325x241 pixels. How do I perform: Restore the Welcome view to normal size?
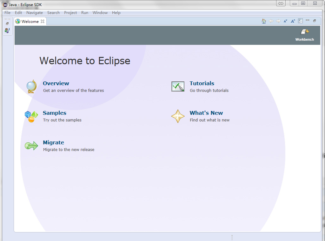(x=315, y=21)
